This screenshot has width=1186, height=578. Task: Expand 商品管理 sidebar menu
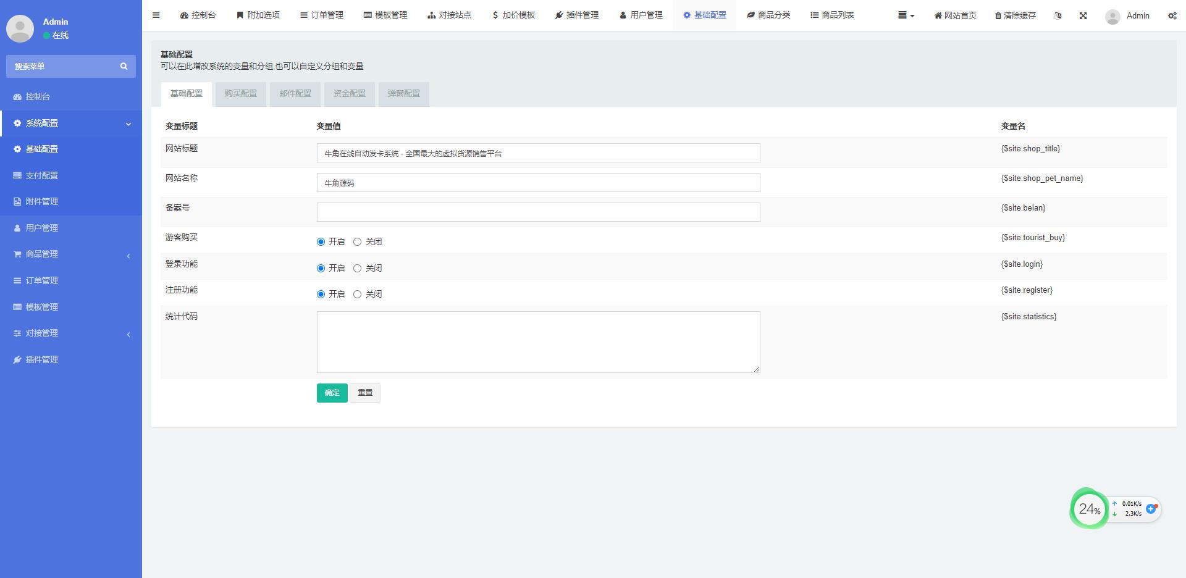point(71,254)
